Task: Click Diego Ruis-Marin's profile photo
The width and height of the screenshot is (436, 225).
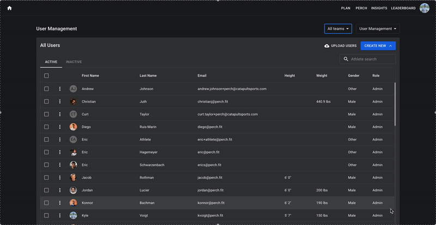Action: (73, 127)
